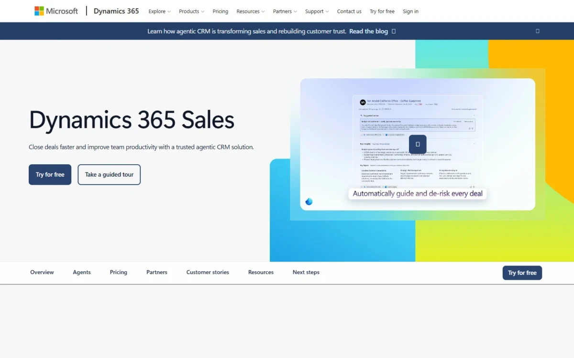Jump to the Customer stories section tab
Screen dimensions: 574x358
(208, 273)
